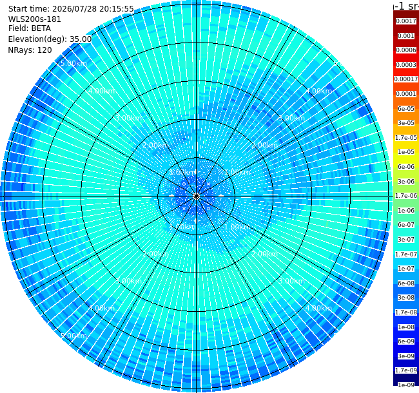This screenshot has height=393, width=419.
Task: Click the center of the polar plot
Action: [197, 196]
